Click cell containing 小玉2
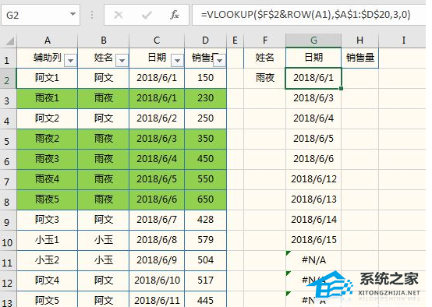The width and height of the screenshot is (432, 307). click(x=47, y=260)
